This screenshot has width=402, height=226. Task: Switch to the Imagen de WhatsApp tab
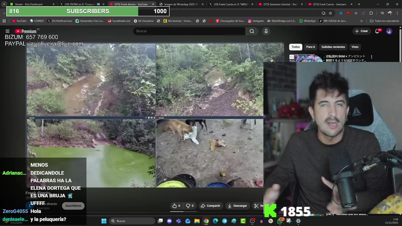coord(182,4)
